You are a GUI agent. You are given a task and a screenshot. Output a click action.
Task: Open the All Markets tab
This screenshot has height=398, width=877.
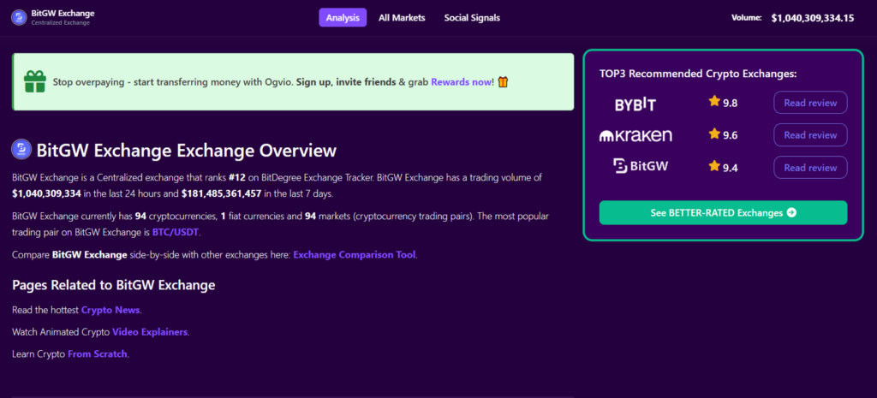click(x=402, y=17)
